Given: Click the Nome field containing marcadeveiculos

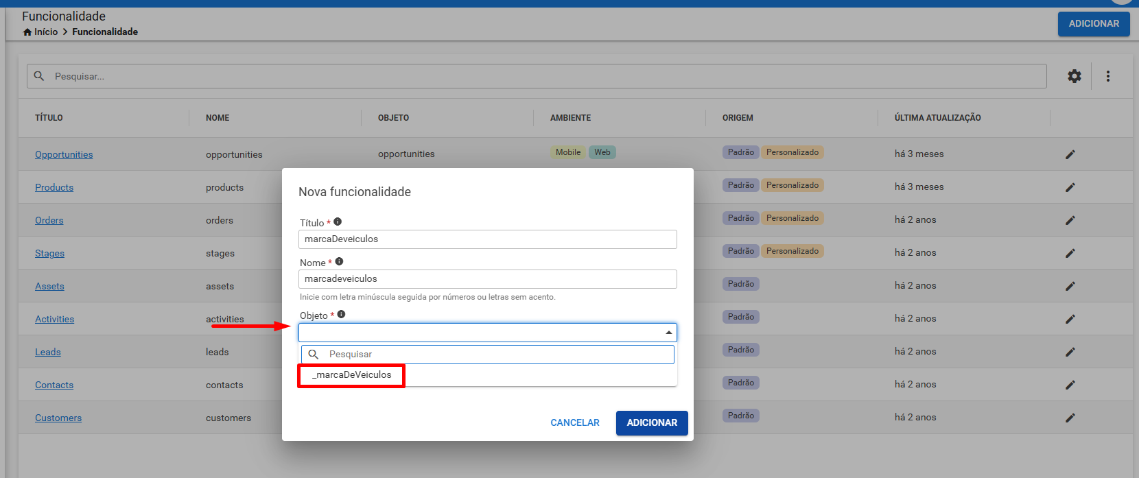Looking at the screenshot, I should [x=488, y=279].
